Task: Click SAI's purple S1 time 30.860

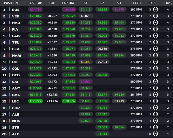Action: 86,82
